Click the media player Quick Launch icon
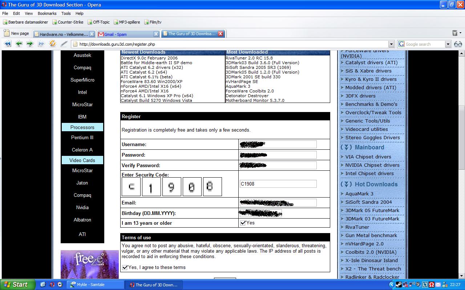The width and height of the screenshot is (465, 290). coord(60,285)
